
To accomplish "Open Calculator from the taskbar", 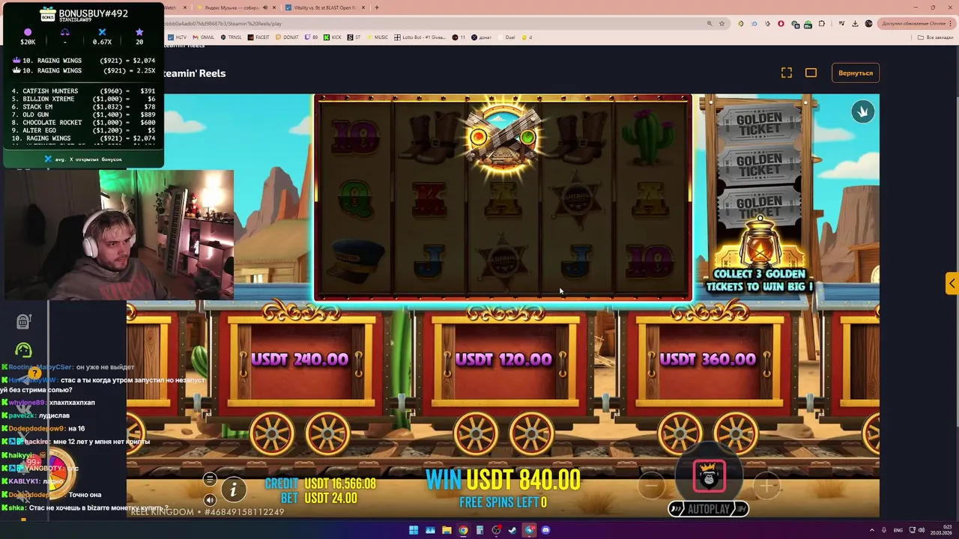I will click(479, 530).
